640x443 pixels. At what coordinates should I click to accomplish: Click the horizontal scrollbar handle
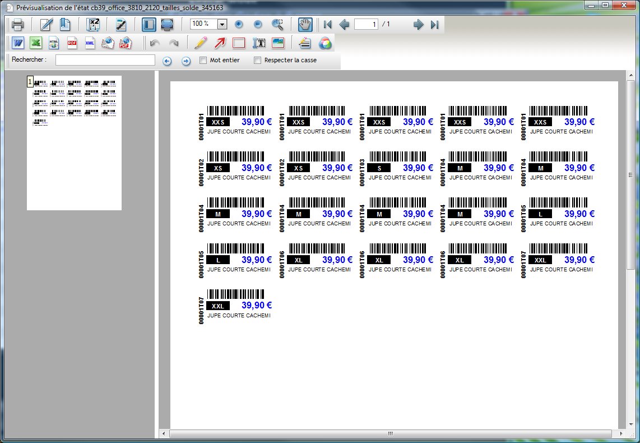(391, 433)
